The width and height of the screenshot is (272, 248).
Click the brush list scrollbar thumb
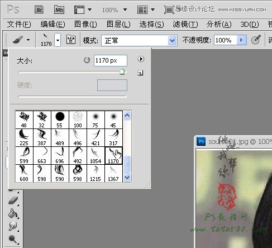[x=127, y=164]
